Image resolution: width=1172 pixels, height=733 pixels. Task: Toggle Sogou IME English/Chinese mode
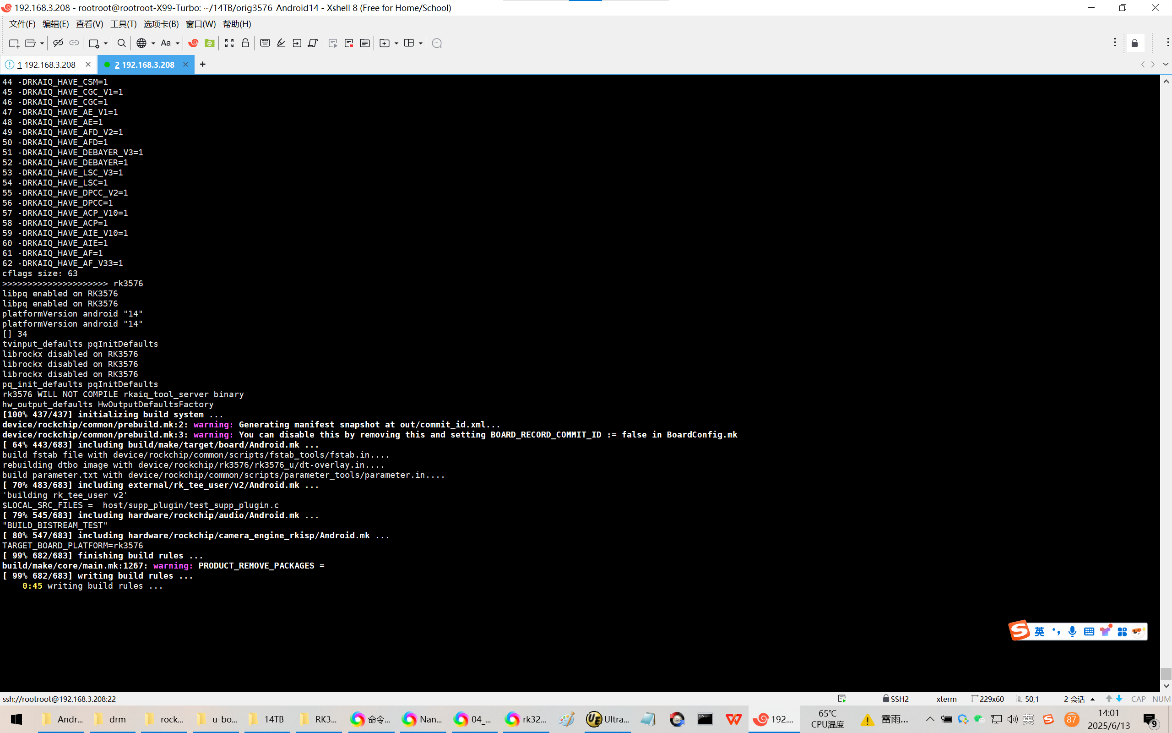pyautogui.click(x=1039, y=631)
